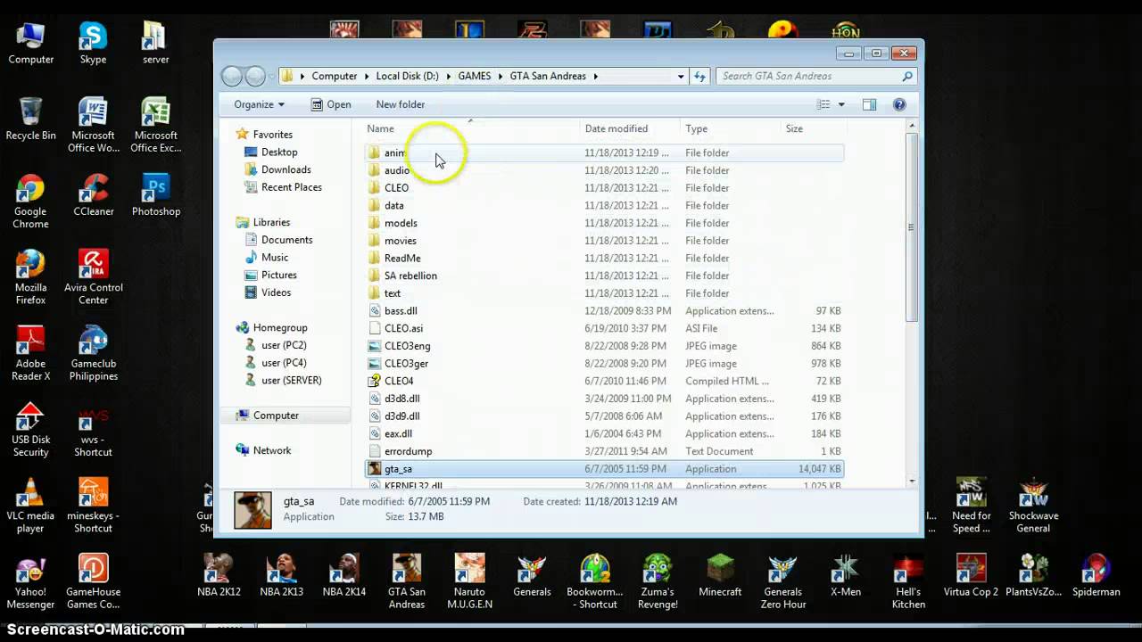Select Downloads under Favorites
The image size is (1142, 642).
click(x=286, y=169)
